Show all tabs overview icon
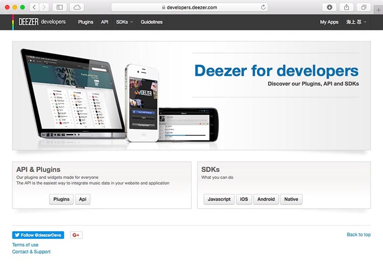The width and height of the screenshot is (383, 267). click(364, 7)
